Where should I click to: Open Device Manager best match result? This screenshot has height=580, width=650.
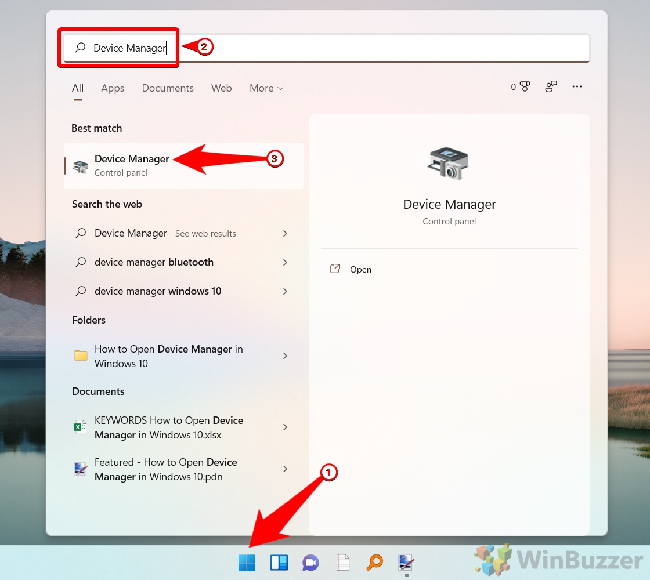[x=183, y=166]
